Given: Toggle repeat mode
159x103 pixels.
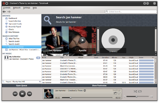Looking at the screenshot, I should (140, 91).
